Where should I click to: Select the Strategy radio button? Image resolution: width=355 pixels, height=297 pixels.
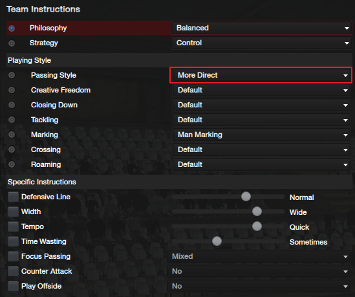12,43
